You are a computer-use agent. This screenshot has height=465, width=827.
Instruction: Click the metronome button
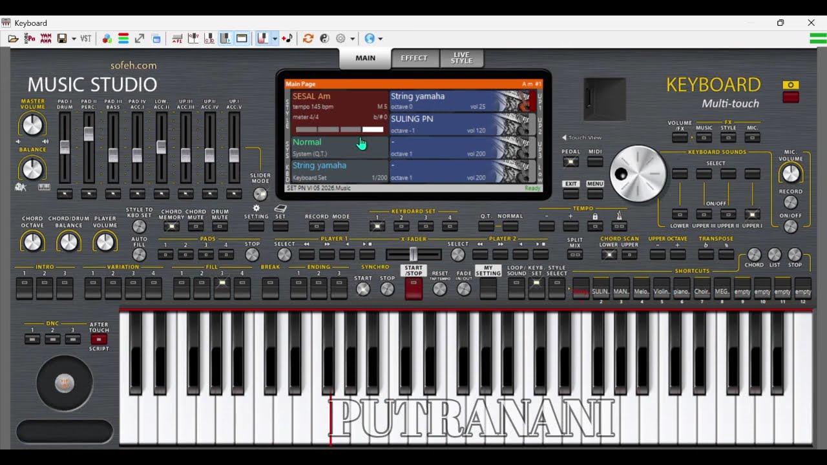click(620, 227)
